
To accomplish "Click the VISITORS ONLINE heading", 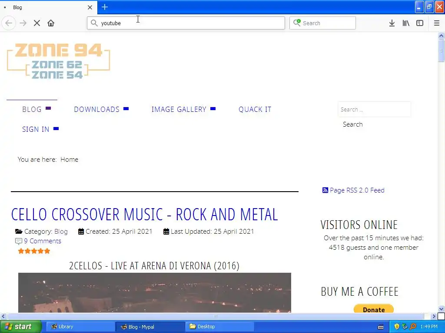I will [x=359, y=225].
